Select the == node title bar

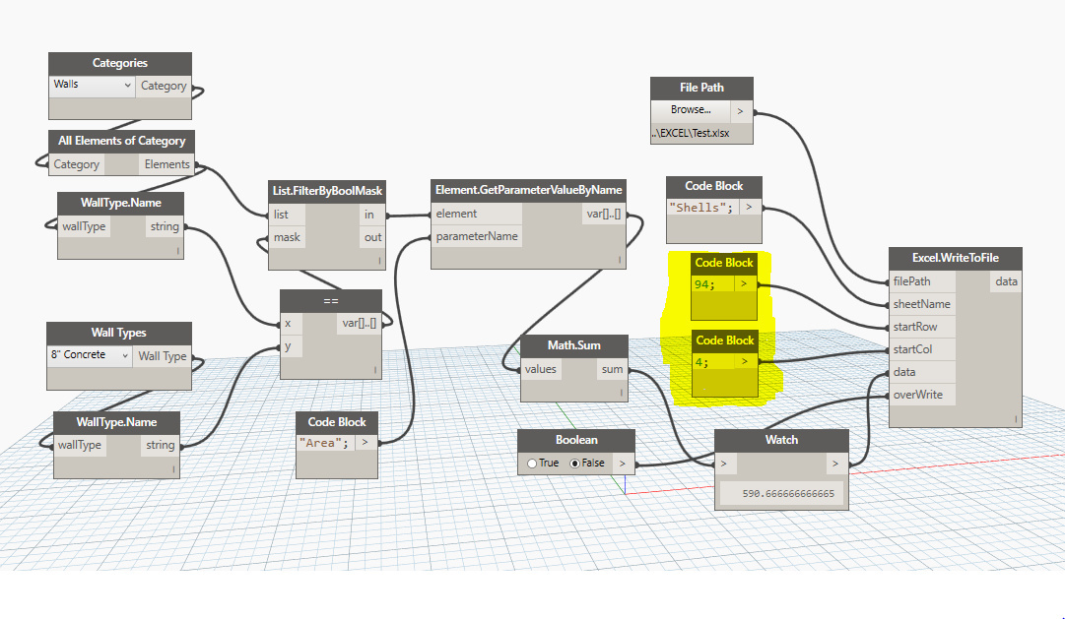click(331, 301)
